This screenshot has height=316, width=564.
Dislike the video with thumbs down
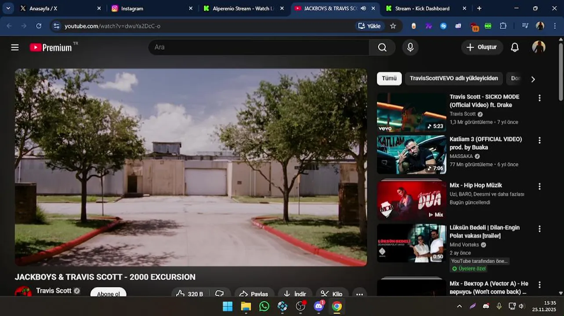click(220, 293)
